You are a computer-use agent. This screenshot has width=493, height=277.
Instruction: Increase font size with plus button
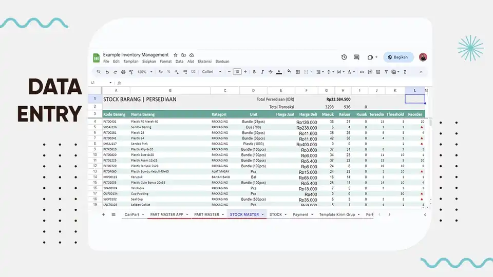[245, 72]
